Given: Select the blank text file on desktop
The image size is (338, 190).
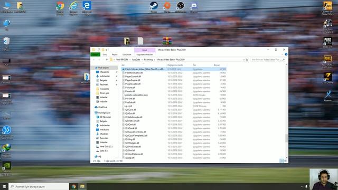Looking at the screenshot, I should 140,41.
